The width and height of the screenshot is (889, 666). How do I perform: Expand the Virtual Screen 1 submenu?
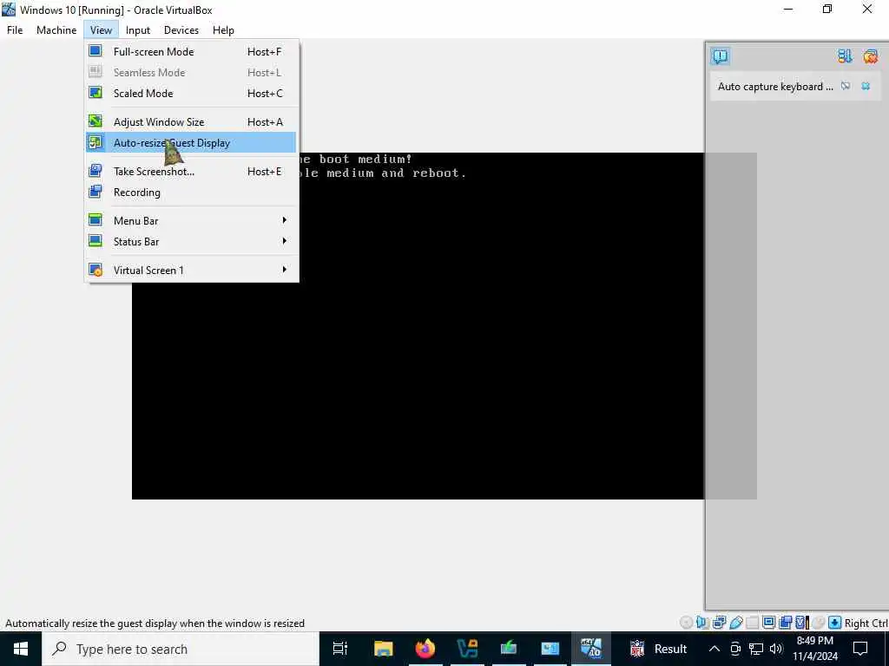coord(191,271)
